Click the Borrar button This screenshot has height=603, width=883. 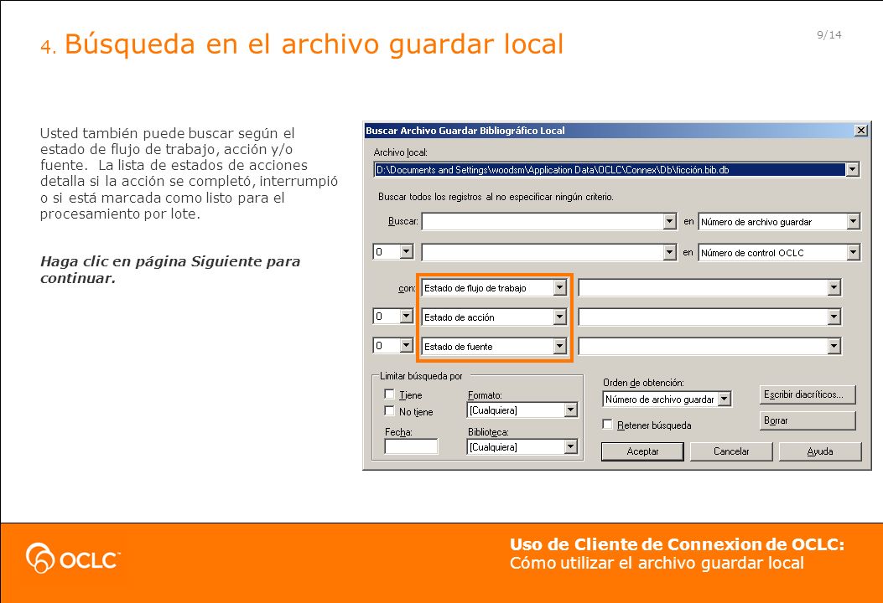[808, 420]
